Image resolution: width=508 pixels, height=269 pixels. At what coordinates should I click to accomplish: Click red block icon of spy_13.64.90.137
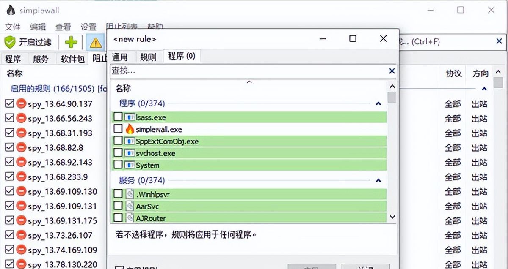point(21,104)
